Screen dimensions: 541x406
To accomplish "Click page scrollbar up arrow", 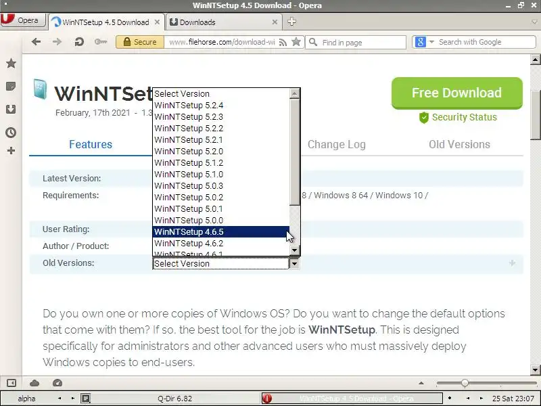I will [536, 60].
